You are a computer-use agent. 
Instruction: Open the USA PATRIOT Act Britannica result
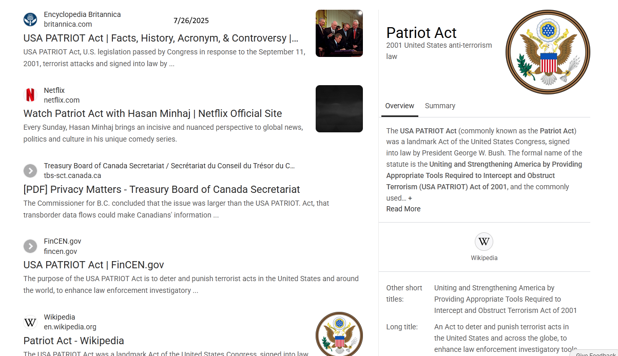161,38
